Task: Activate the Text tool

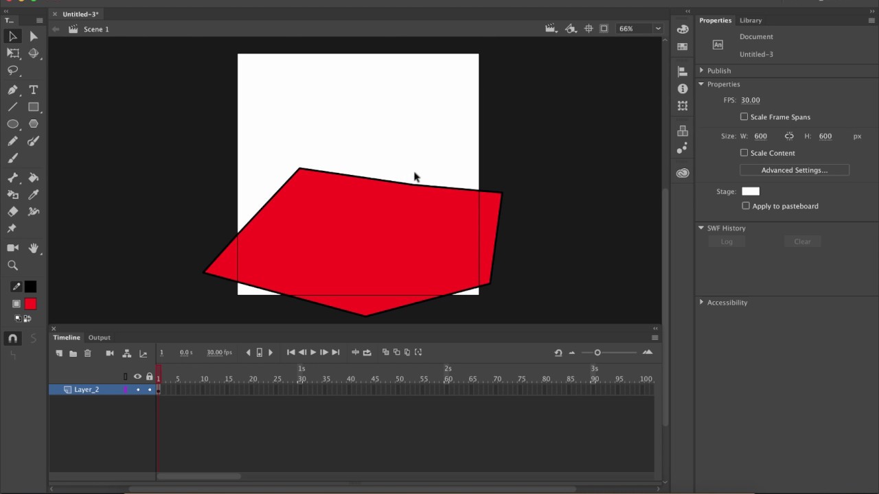Action: click(34, 90)
